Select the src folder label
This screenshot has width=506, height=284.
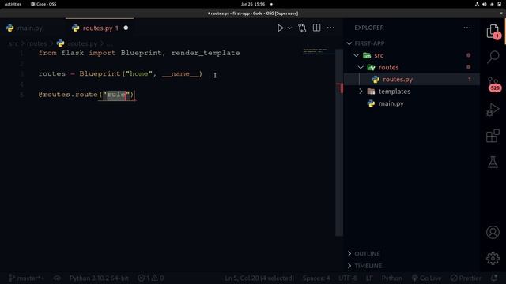pyautogui.click(x=379, y=55)
